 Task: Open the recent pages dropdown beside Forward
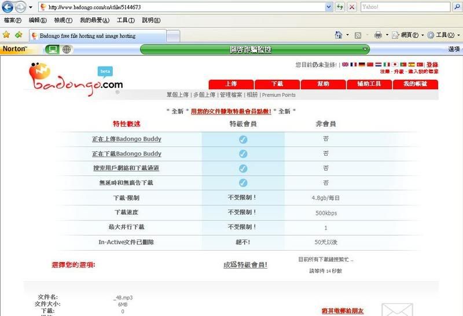point(31,7)
